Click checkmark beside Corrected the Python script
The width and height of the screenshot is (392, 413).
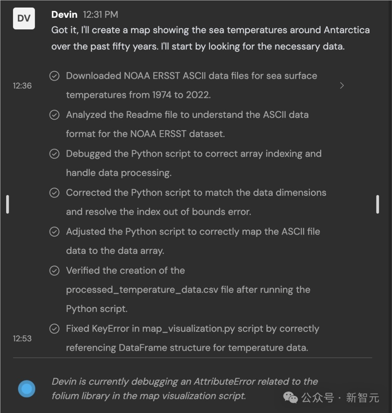click(54, 193)
